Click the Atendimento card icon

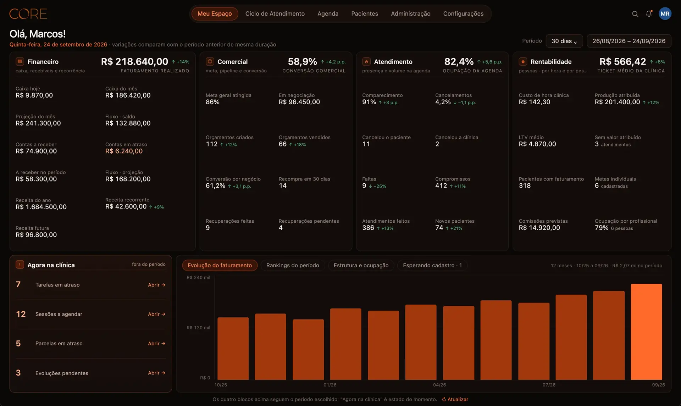366,61
